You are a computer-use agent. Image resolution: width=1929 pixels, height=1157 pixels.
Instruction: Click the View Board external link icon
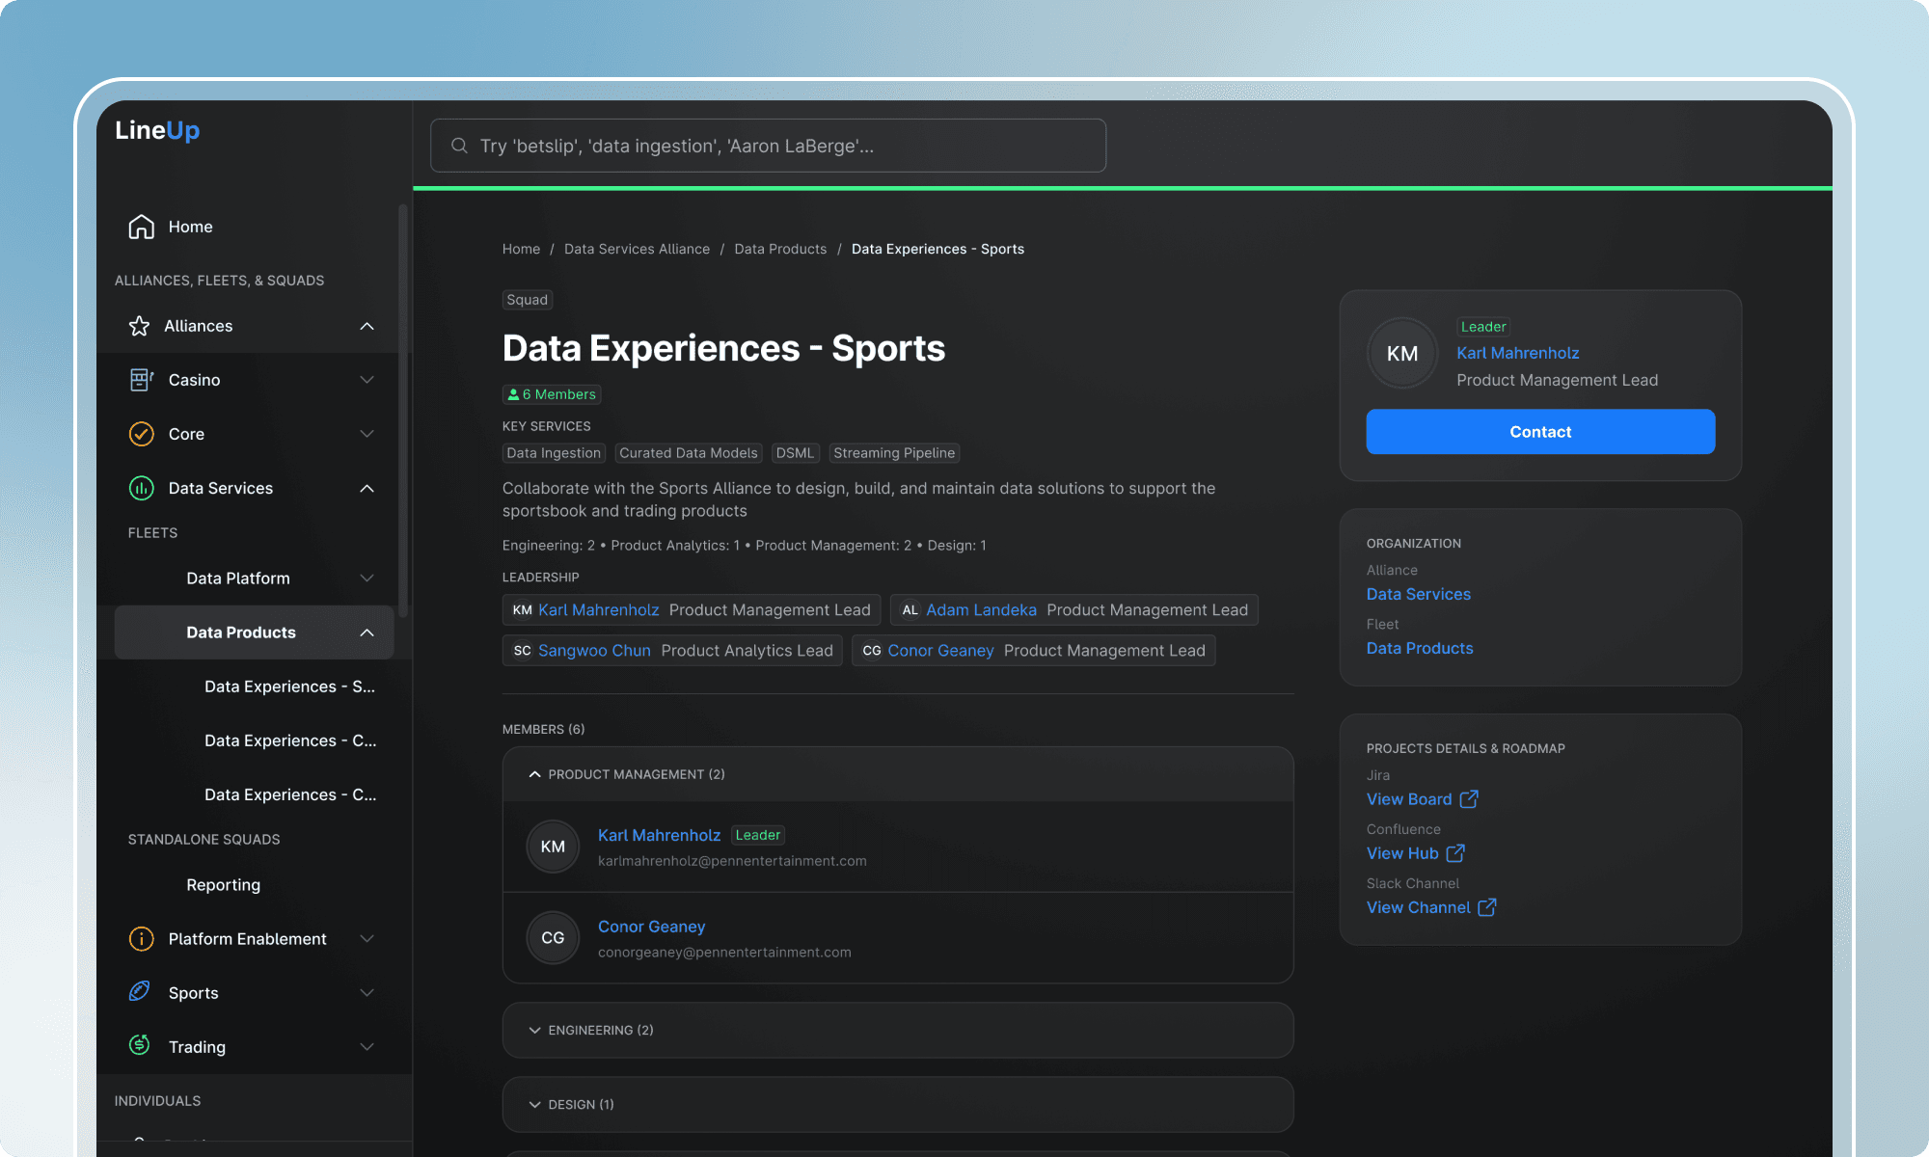[1469, 799]
